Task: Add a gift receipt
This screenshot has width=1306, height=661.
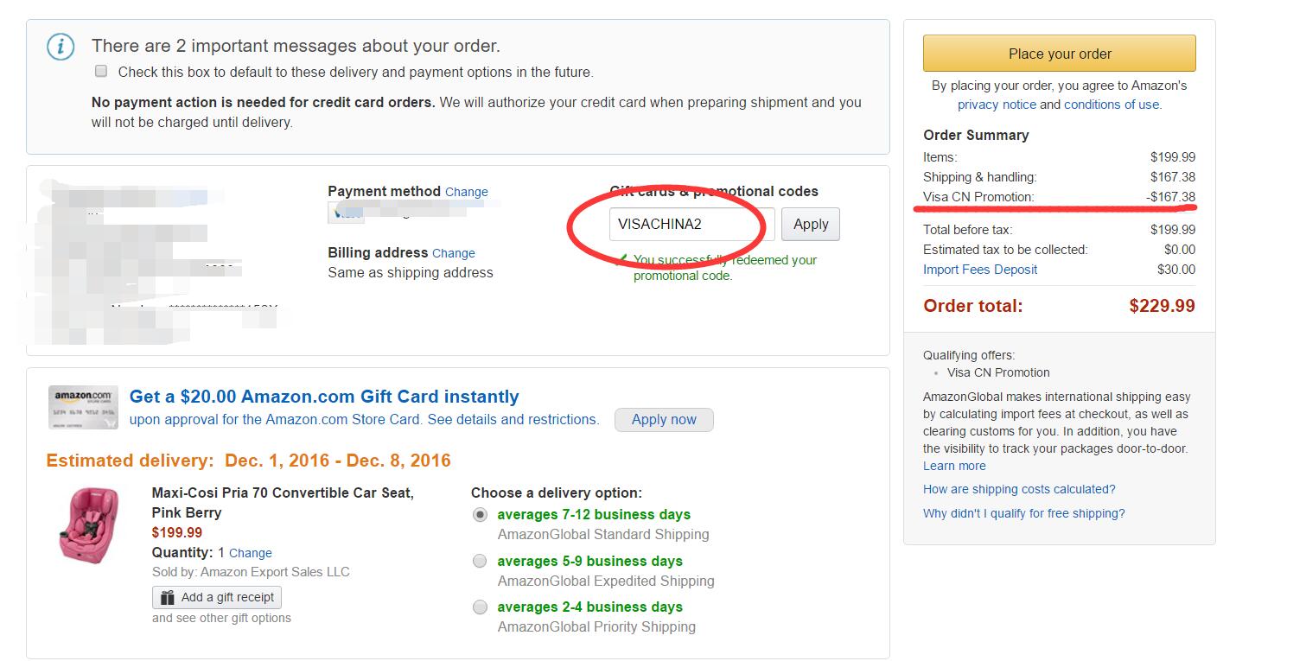Action: coord(217,597)
